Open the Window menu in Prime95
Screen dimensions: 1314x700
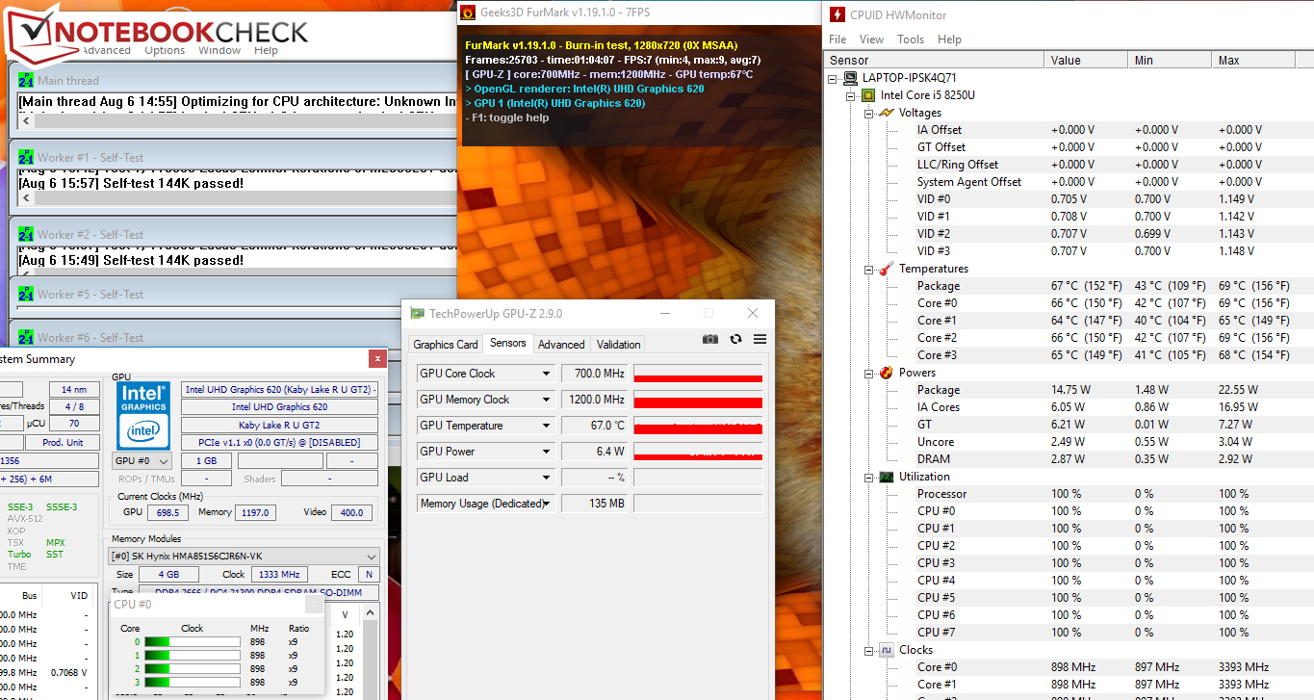coord(219,50)
